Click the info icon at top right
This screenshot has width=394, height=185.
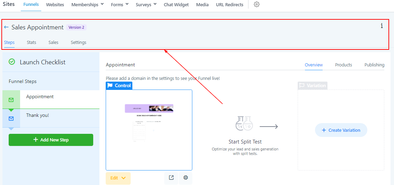382,26
